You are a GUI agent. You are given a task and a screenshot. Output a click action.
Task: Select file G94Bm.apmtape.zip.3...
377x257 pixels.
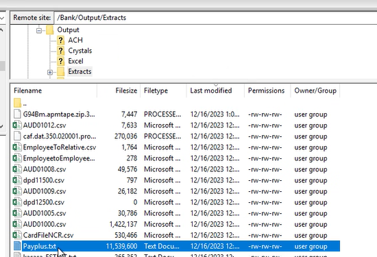tap(59, 114)
